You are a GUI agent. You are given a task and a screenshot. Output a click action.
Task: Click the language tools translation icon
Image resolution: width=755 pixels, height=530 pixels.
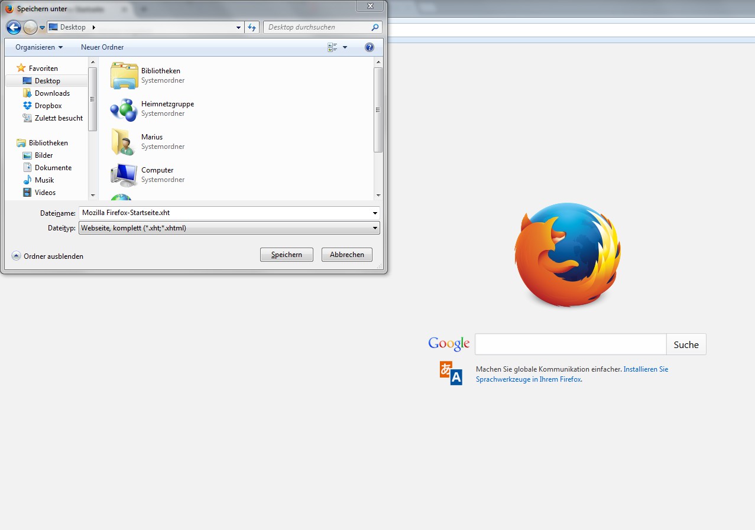coord(451,373)
